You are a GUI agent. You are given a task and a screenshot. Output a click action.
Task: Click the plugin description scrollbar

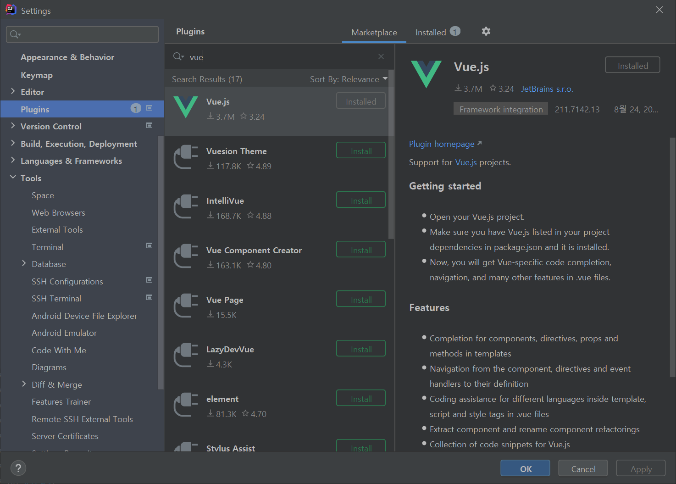[672, 257]
